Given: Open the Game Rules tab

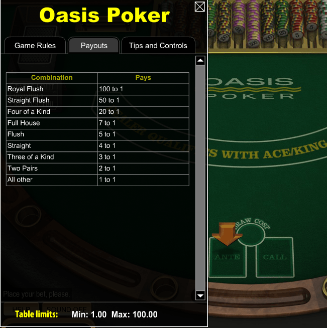Looking at the screenshot, I should [x=35, y=46].
